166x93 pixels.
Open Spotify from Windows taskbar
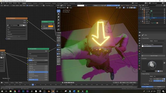pyautogui.click(x=87, y=91)
